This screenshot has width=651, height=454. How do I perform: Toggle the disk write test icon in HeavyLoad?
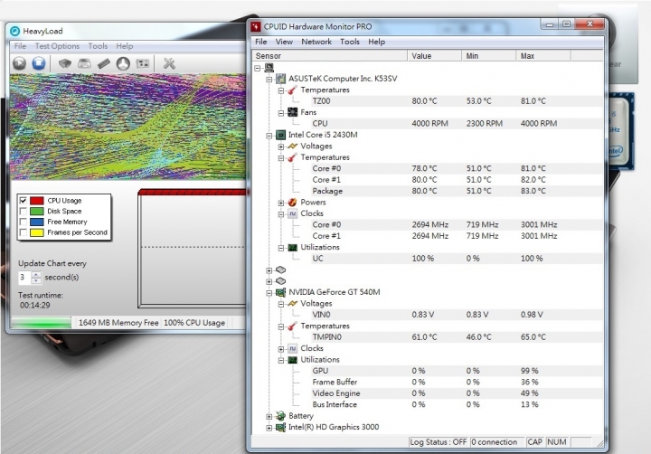click(x=84, y=63)
